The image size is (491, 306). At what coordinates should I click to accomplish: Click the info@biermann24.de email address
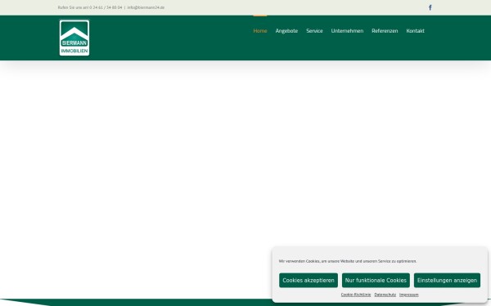[146, 7]
